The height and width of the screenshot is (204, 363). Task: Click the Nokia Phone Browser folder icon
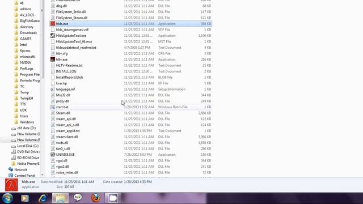(14, 164)
